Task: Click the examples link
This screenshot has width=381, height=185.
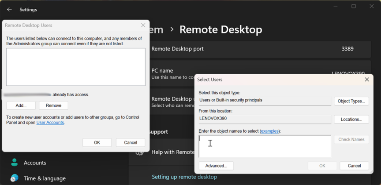Action: (x=269, y=131)
